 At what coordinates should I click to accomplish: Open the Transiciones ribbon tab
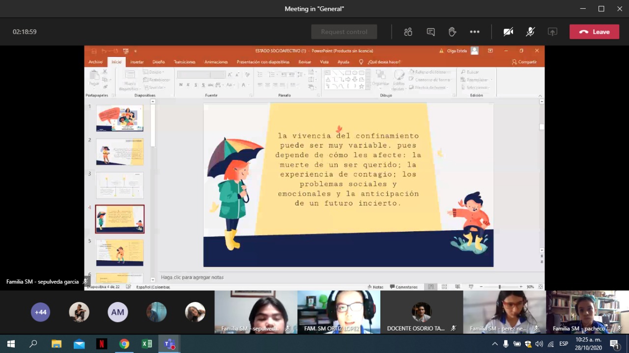pos(184,62)
